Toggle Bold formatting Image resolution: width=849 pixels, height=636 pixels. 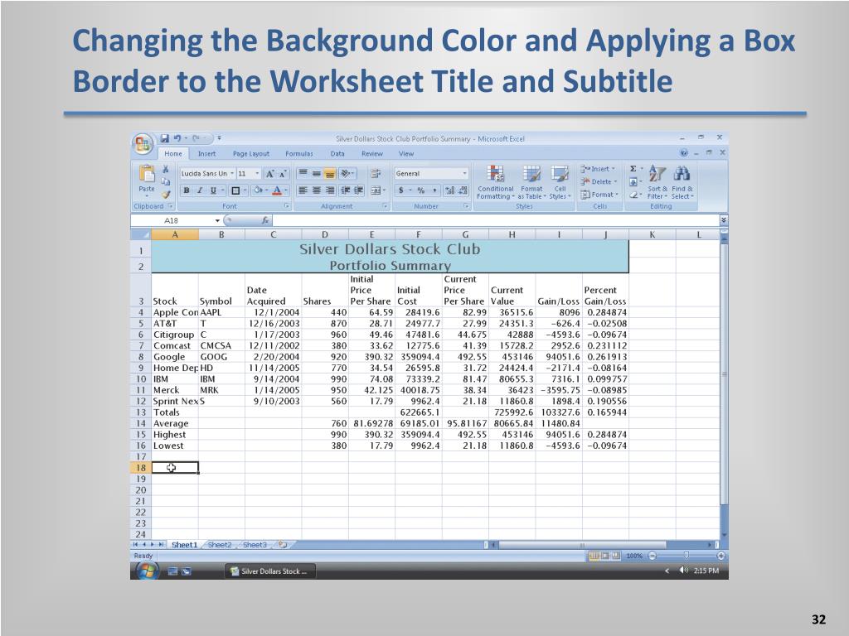(x=187, y=190)
